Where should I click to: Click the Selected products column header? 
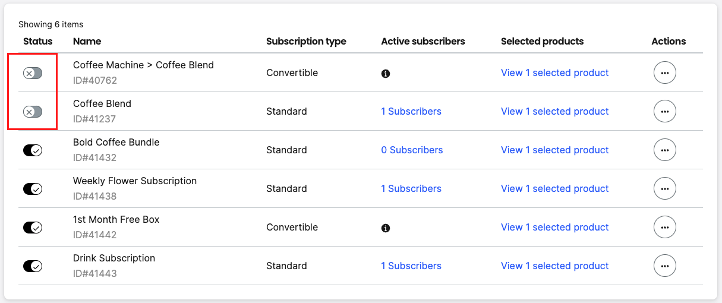click(x=542, y=41)
